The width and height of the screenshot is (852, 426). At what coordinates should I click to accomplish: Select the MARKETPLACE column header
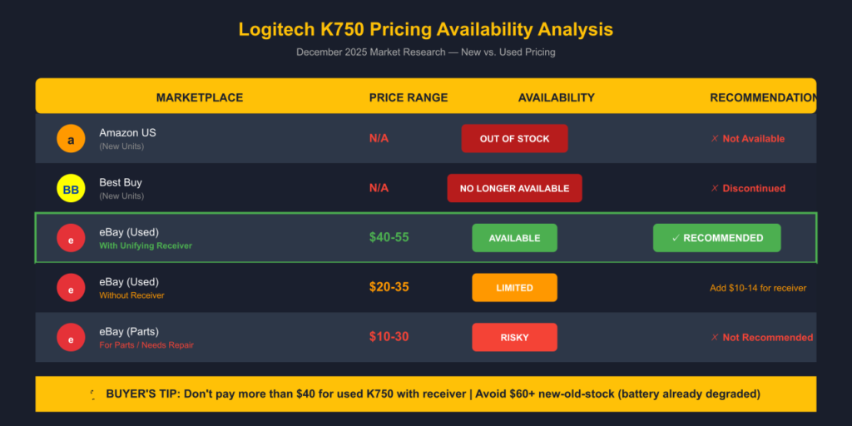point(200,97)
